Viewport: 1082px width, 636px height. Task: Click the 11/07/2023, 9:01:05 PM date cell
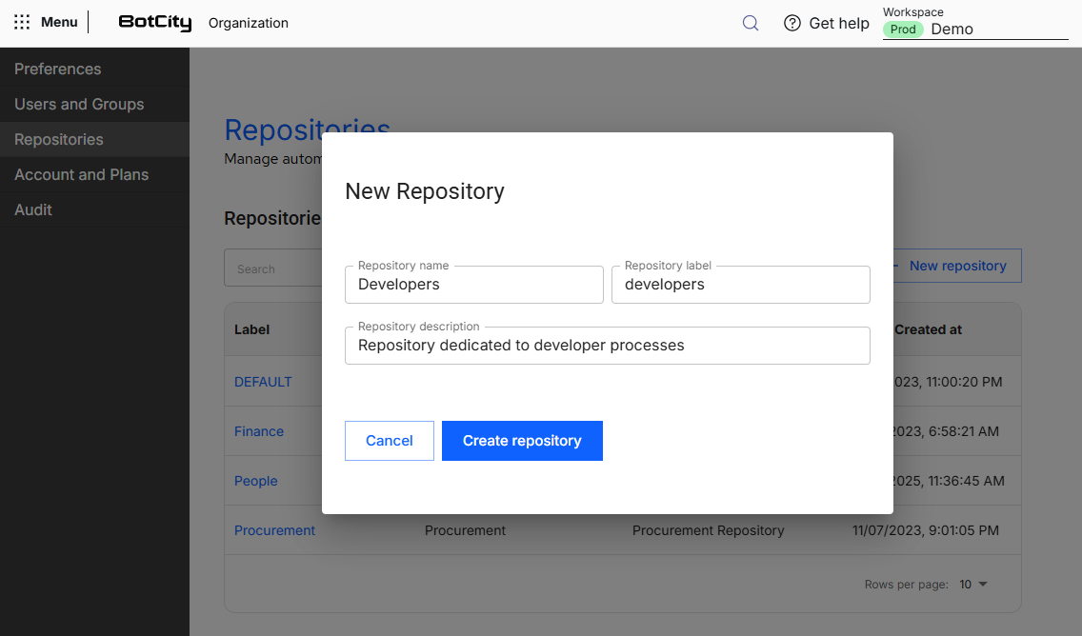[x=926, y=530]
